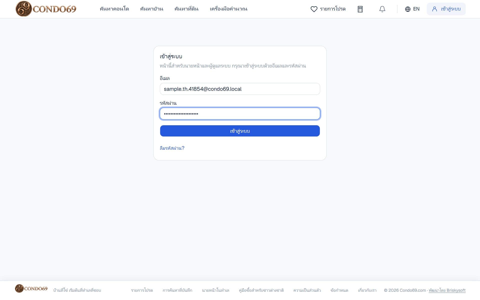Visit the พัฒนาโดย Briskysoft link
The width and height of the screenshot is (480, 300).
(447, 290)
